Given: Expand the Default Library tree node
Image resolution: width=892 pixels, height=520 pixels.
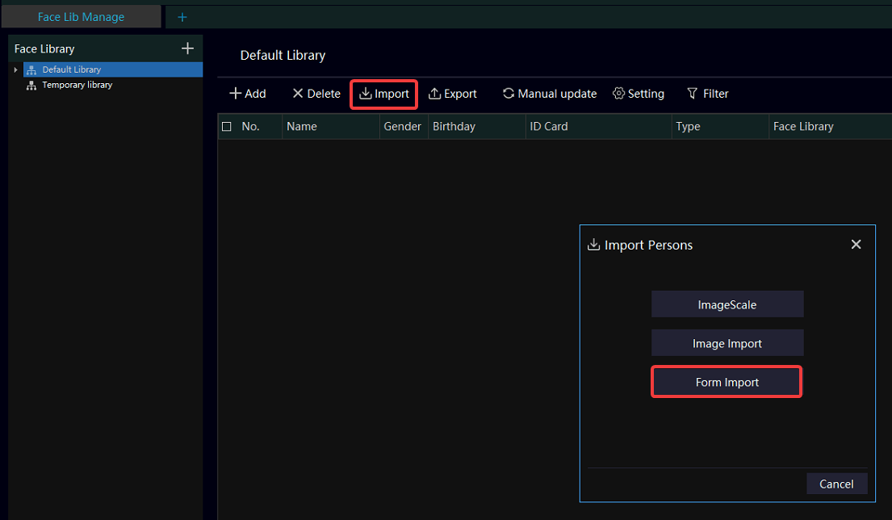Looking at the screenshot, I should (x=16, y=69).
